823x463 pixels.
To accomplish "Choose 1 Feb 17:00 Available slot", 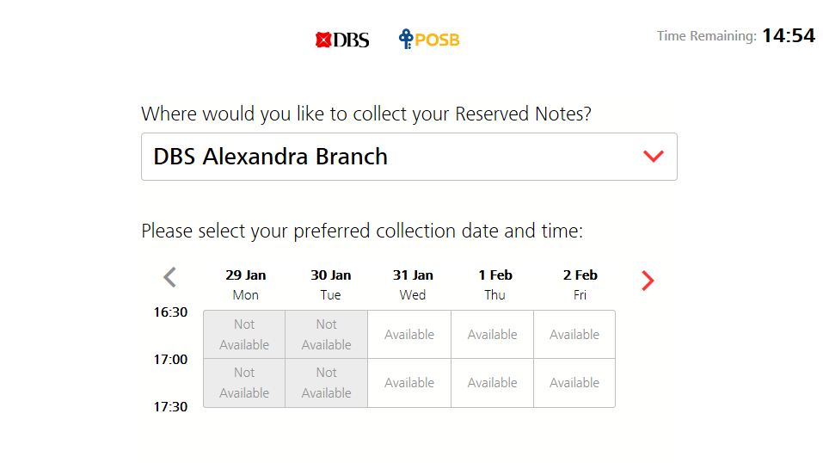I will tap(492, 383).
